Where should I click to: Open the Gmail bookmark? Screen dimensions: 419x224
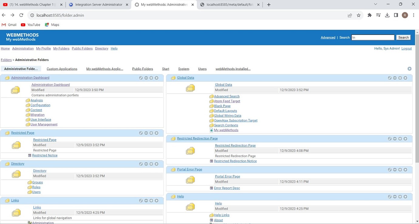pyautogui.click(x=9, y=25)
